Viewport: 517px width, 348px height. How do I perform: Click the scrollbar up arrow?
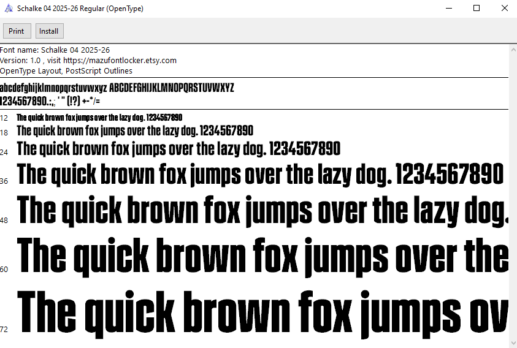pos(513,50)
